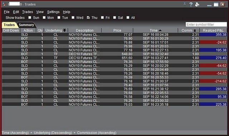Viewport: 229px width, 136px height.
Task: Open help via the question mark icon
Action: [191, 4]
